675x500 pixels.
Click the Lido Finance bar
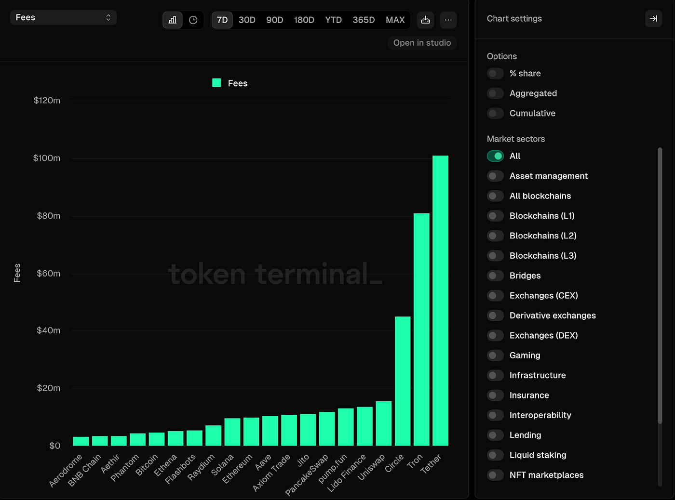(364, 426)
